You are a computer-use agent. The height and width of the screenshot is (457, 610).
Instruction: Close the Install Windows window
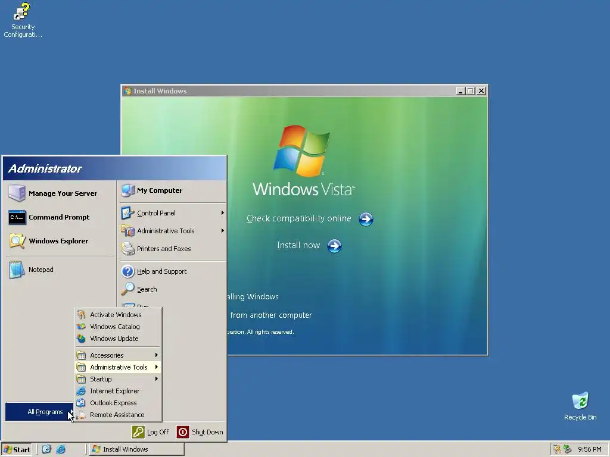pos(481,91)
